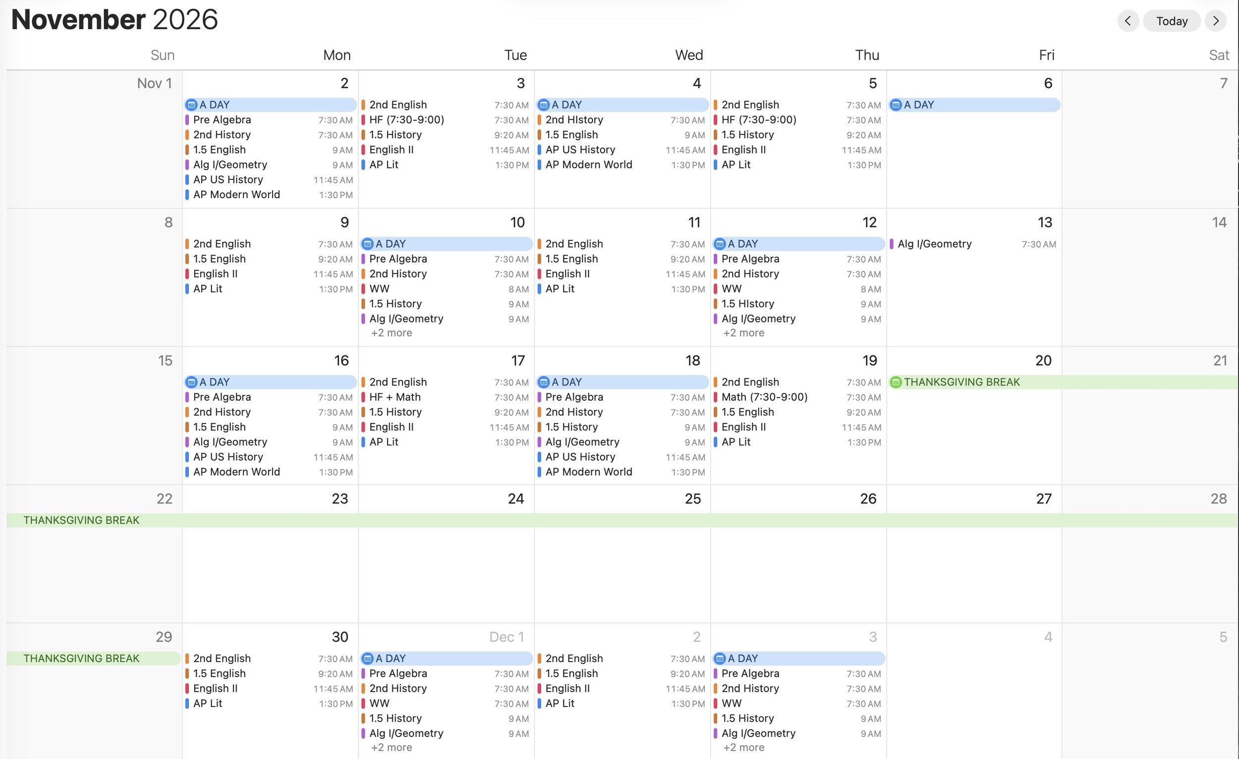Open 2nd HIstory event on November 4
The image size is (1239, 759).
coord(621,119)
